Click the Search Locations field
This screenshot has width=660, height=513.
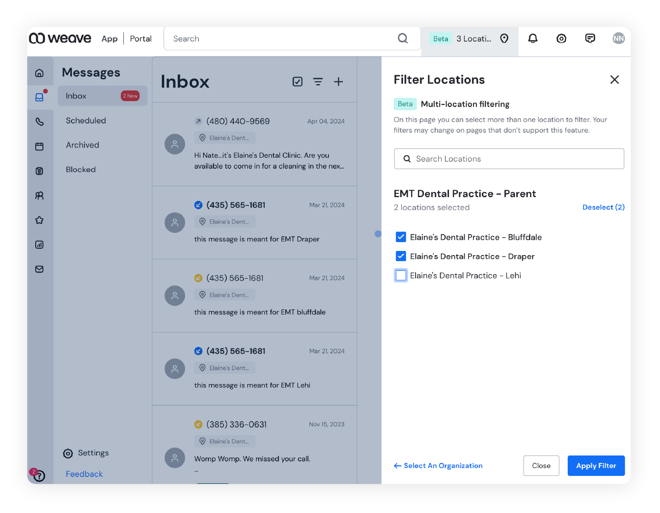(x=509, y=159)
